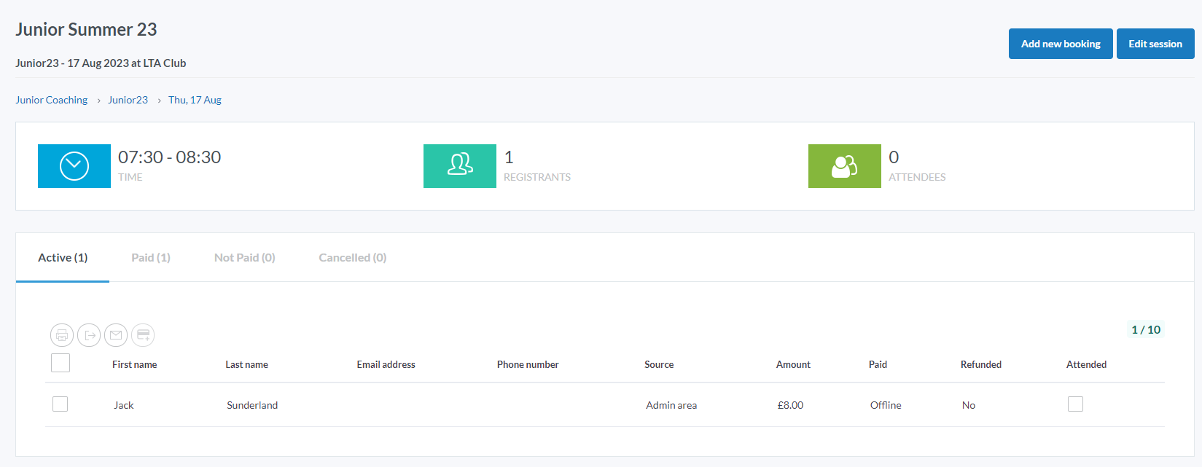Select the Active (1) tab
Image resolution: width=1202 pixels, height=467 pixels.
point(63,258)
